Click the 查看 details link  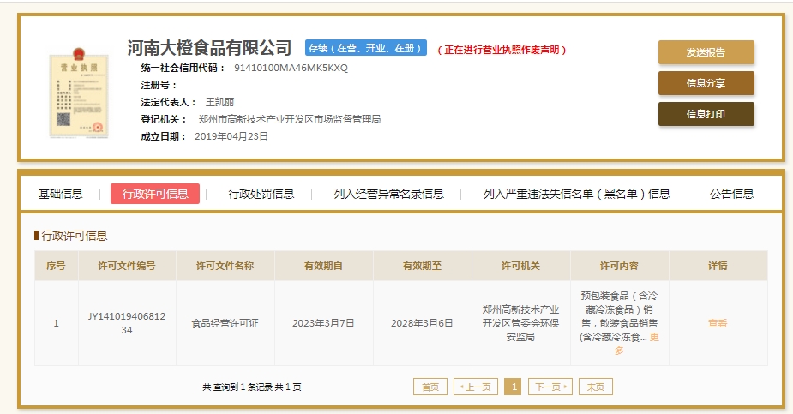click(x=718, y=323)
